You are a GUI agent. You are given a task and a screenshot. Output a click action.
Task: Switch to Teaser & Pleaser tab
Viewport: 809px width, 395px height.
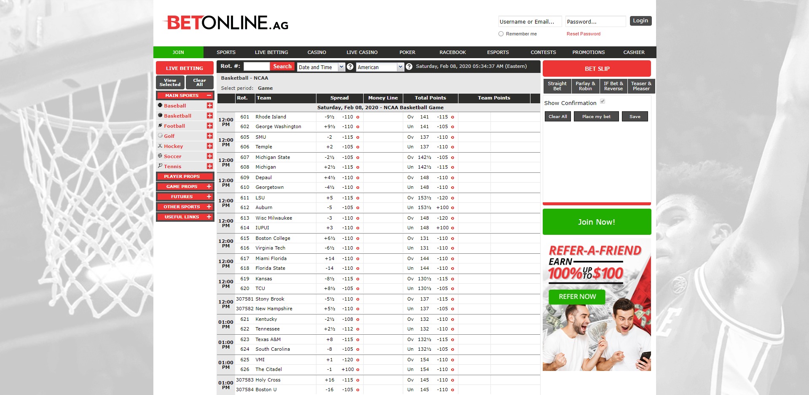click(641, 86)
